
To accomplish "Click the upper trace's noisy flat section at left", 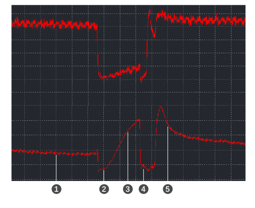I will [x=54, y=24].
